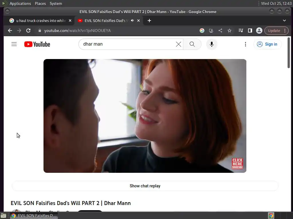Screen dimensions: 293x219
Task: Search with your voice microphone
Action: pyautogui.click(x=211, y=44)
